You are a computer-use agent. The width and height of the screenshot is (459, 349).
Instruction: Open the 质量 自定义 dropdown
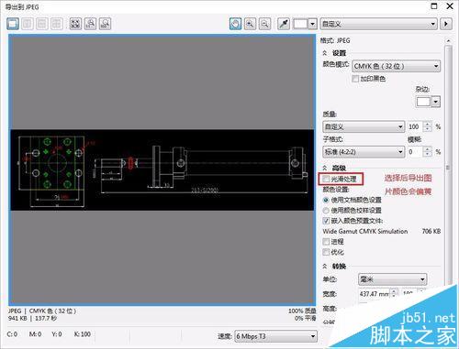(364, 126)
